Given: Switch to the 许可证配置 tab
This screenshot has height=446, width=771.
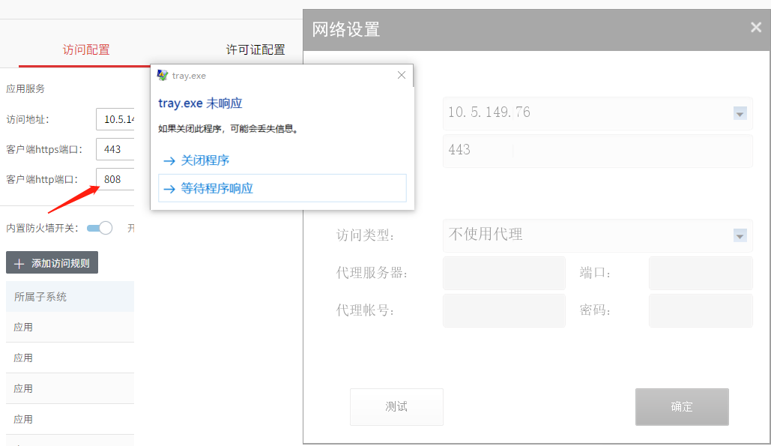Looking at the screenshot, I should [256, 49].
